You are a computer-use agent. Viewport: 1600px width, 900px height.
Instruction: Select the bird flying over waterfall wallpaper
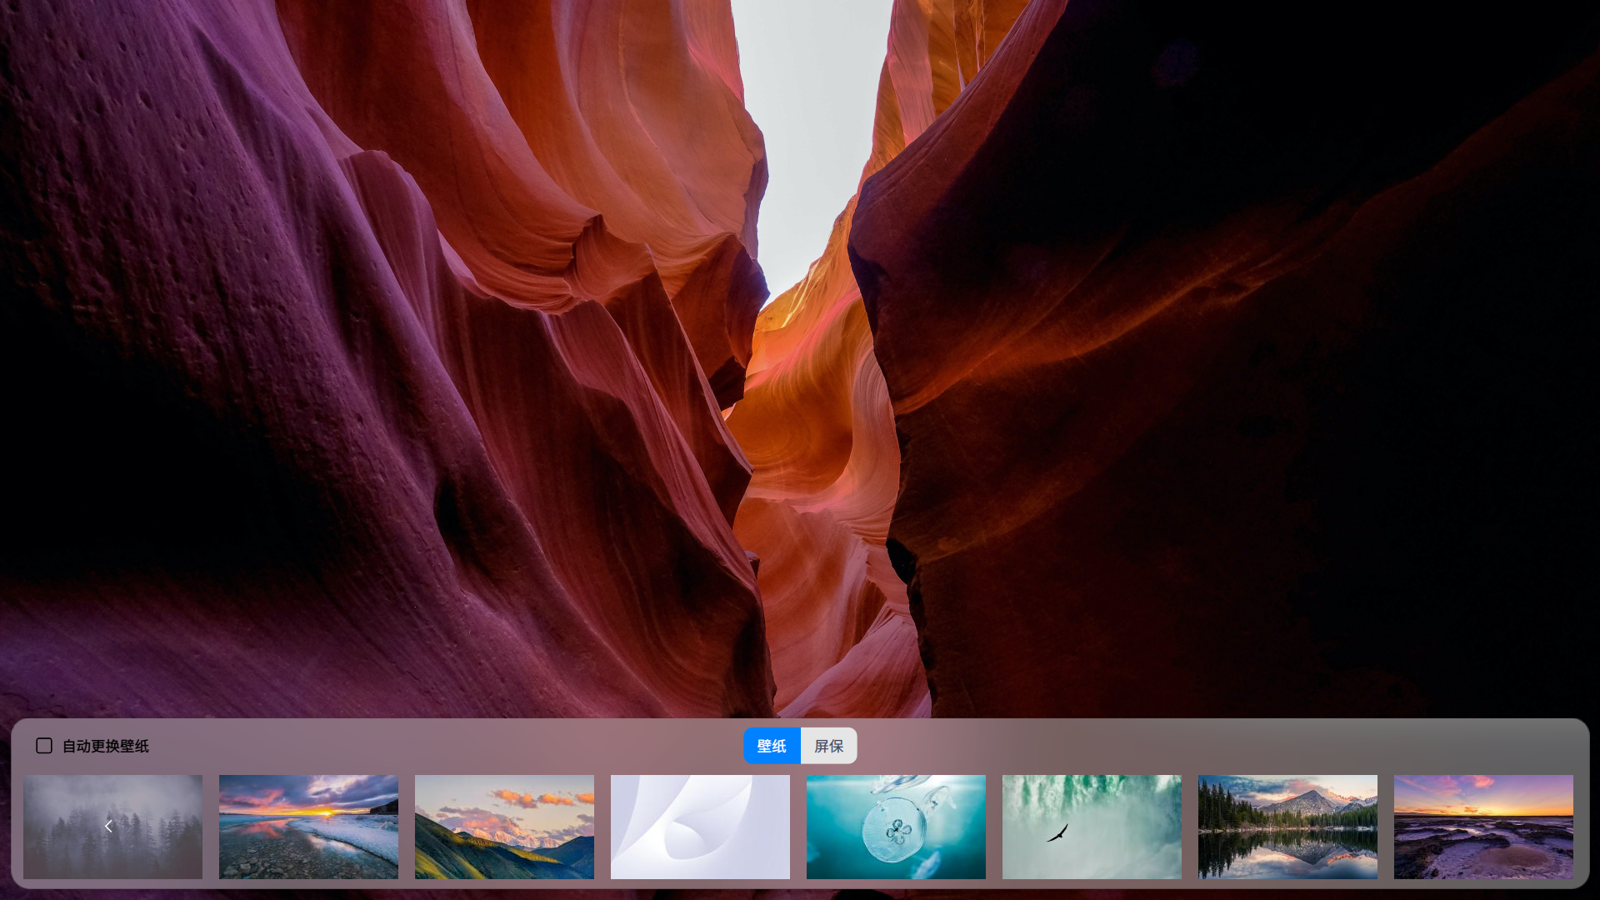click(x=1092, y=826)
